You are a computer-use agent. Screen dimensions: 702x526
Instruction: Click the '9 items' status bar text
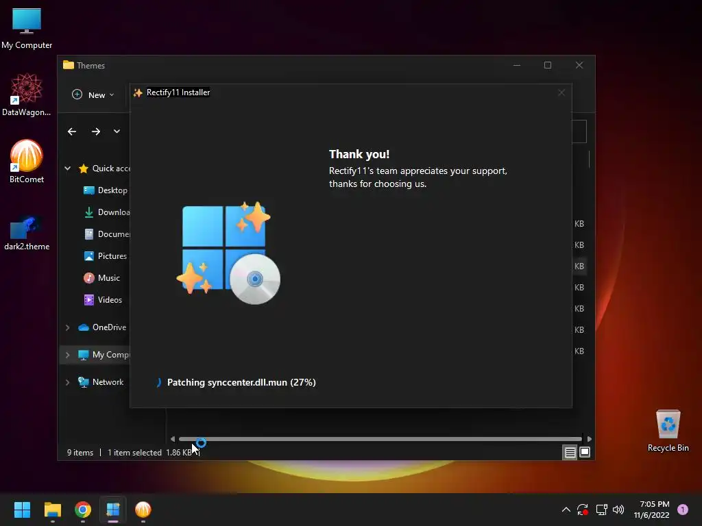[80, 453]
